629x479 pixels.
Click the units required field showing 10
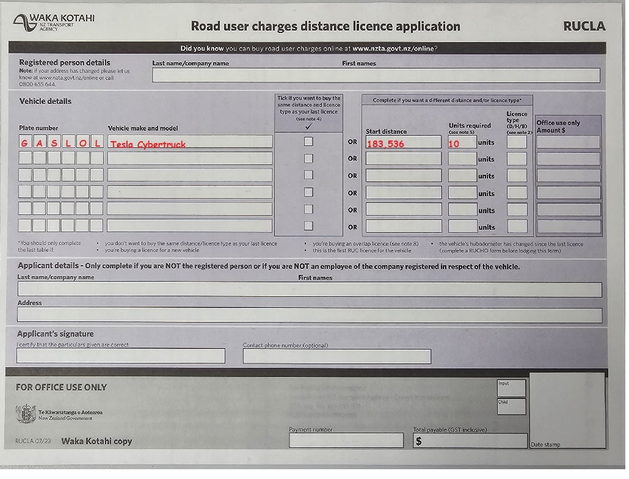[x=462, y=142]
